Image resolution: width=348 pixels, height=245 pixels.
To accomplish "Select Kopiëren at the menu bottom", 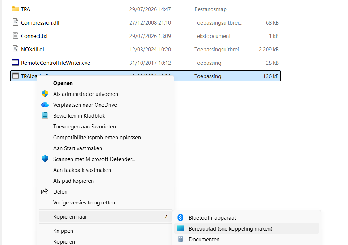I will click(x=105, y=241).
